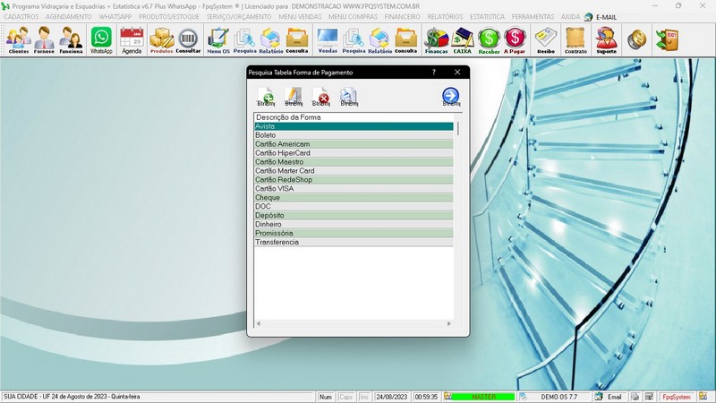Select the Cartão RedeShop row
Screen dimensions: 716x403
pyautogui.click(x=354, y=180)
